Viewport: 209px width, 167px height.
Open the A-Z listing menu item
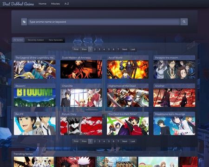[x=66, y=4]
